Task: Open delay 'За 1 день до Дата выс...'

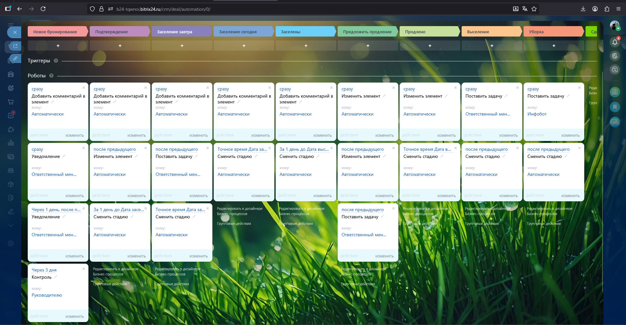Action: [304, 149]
